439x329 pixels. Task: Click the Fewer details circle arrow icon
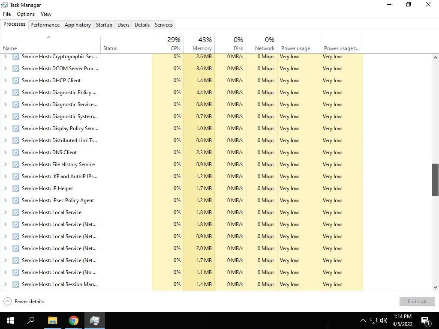(x=8, y=301)
